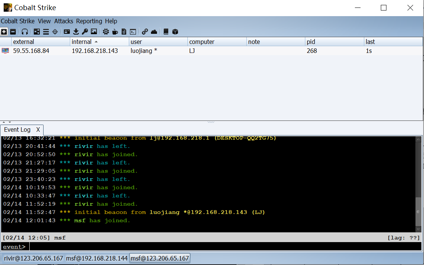
Task: Click the 02/13 20:41:44 'rivir has left' line
Action: coord(66,146)
